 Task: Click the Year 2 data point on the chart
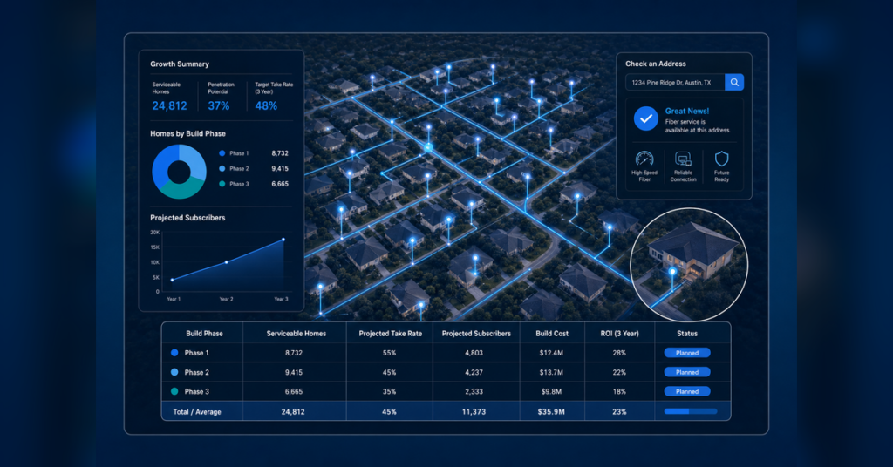point(227,262)
